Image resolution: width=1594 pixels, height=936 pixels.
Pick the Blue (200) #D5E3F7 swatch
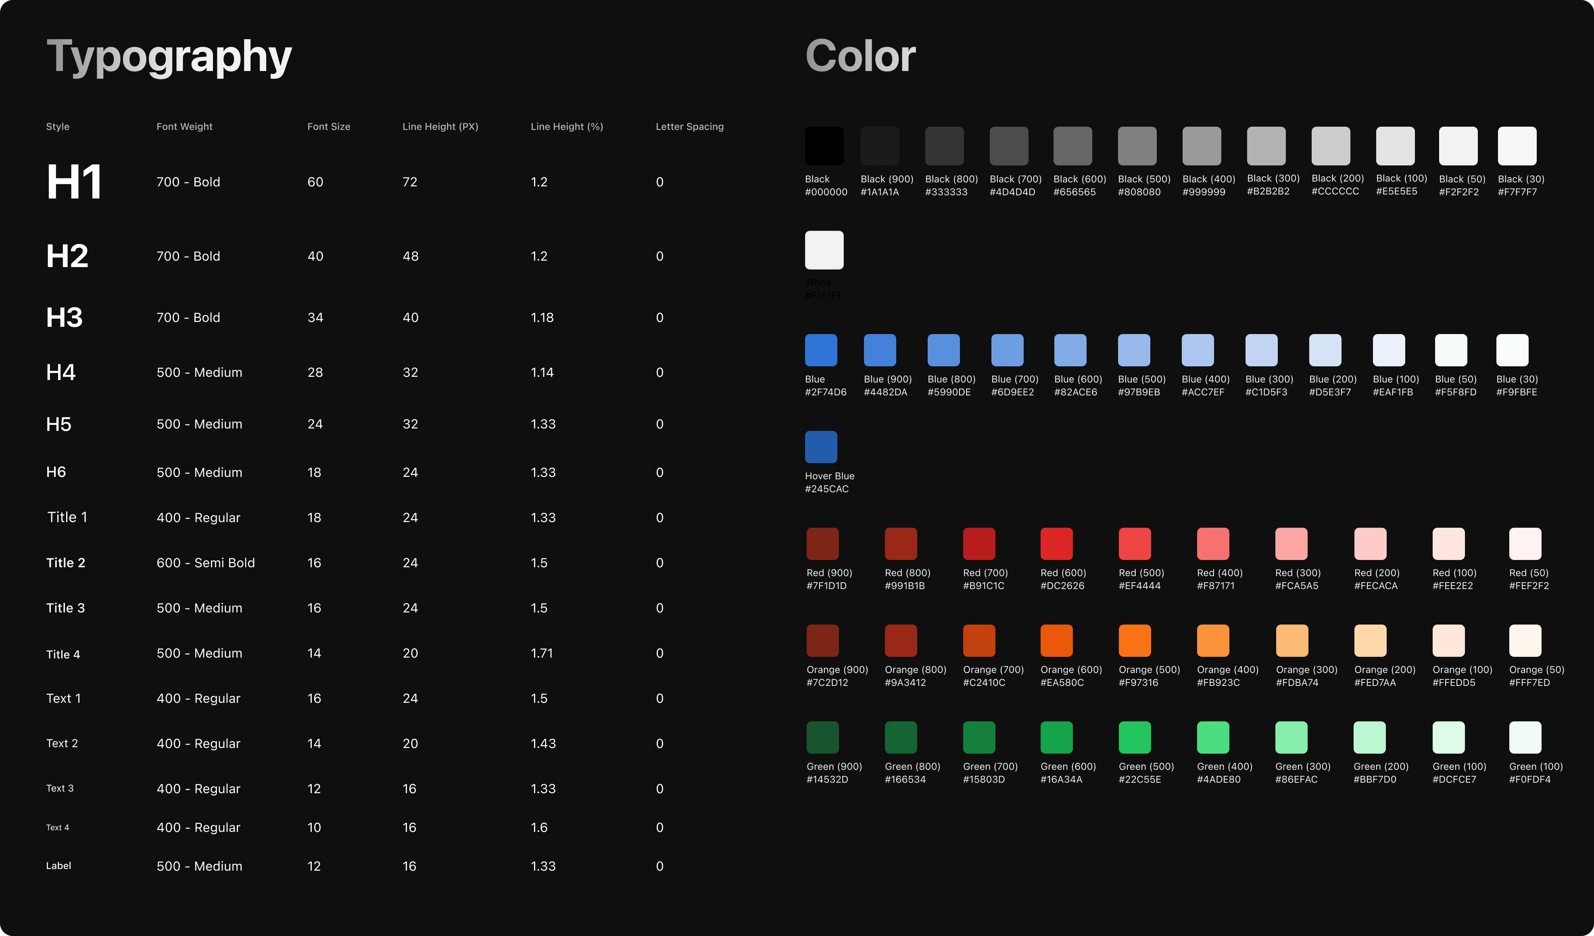pos(1325,350)
